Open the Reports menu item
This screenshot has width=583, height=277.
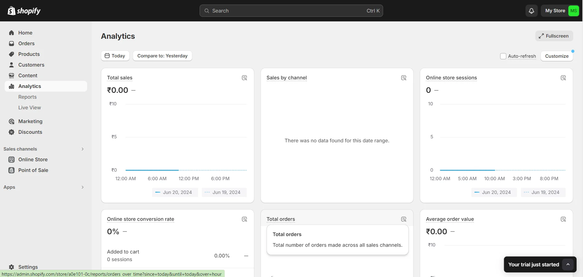[28, 97]
